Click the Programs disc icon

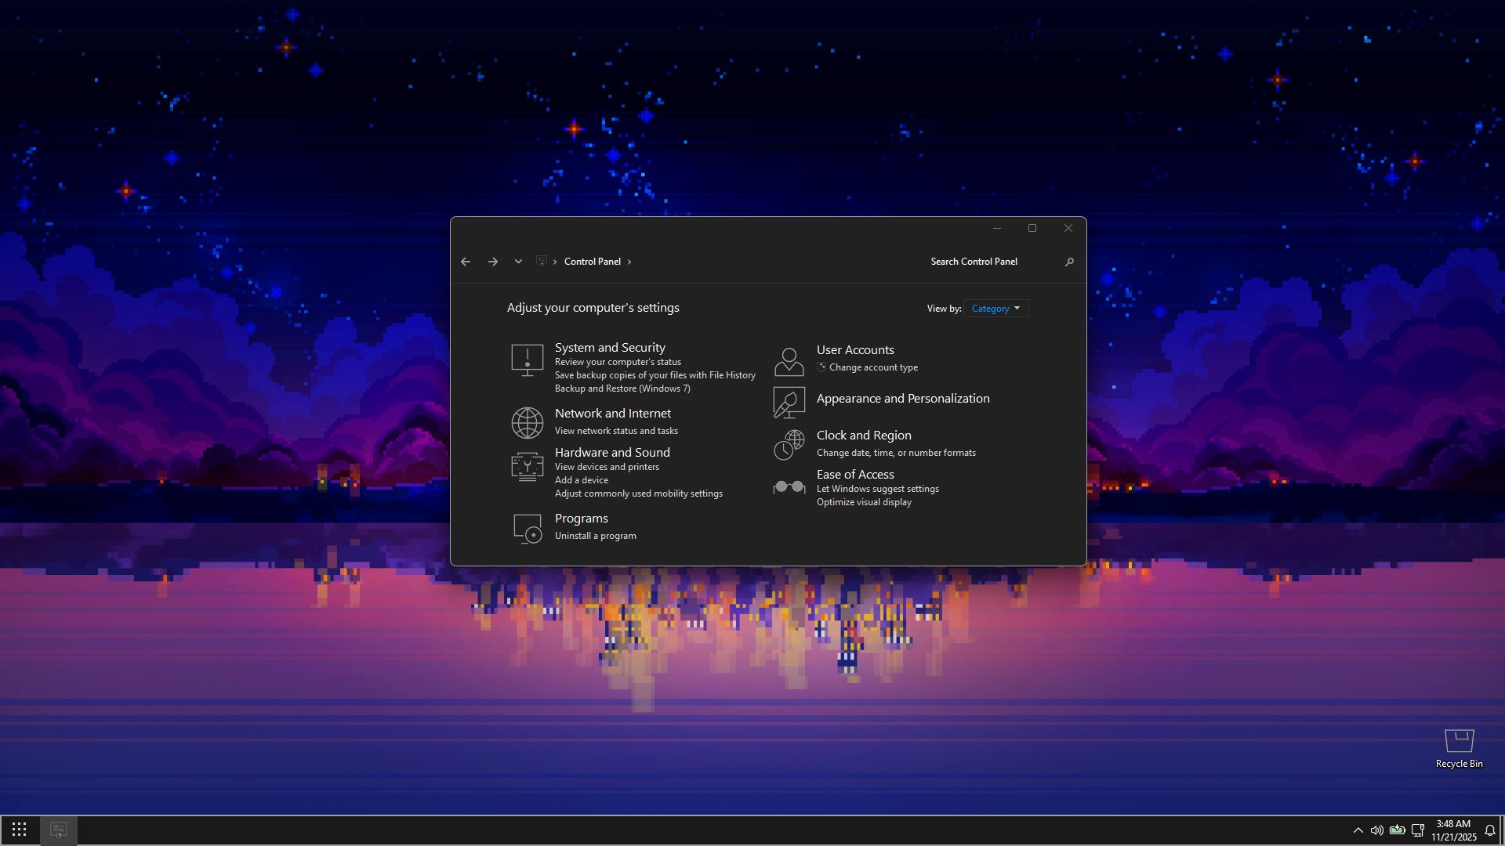point(527,529)
